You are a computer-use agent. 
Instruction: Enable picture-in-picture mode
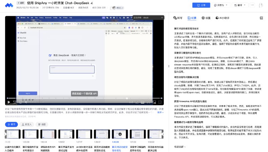click(154, 102)
